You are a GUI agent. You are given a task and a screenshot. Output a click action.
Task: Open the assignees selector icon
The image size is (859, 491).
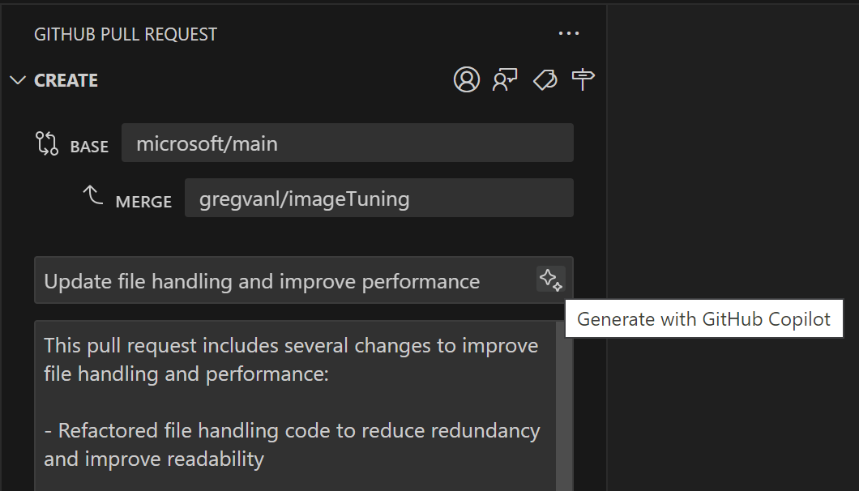[x=466, y=80]
